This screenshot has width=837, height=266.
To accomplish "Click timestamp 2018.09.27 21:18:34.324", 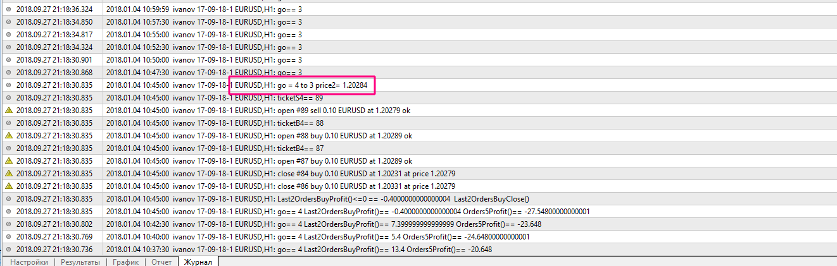I will [54, 47].
